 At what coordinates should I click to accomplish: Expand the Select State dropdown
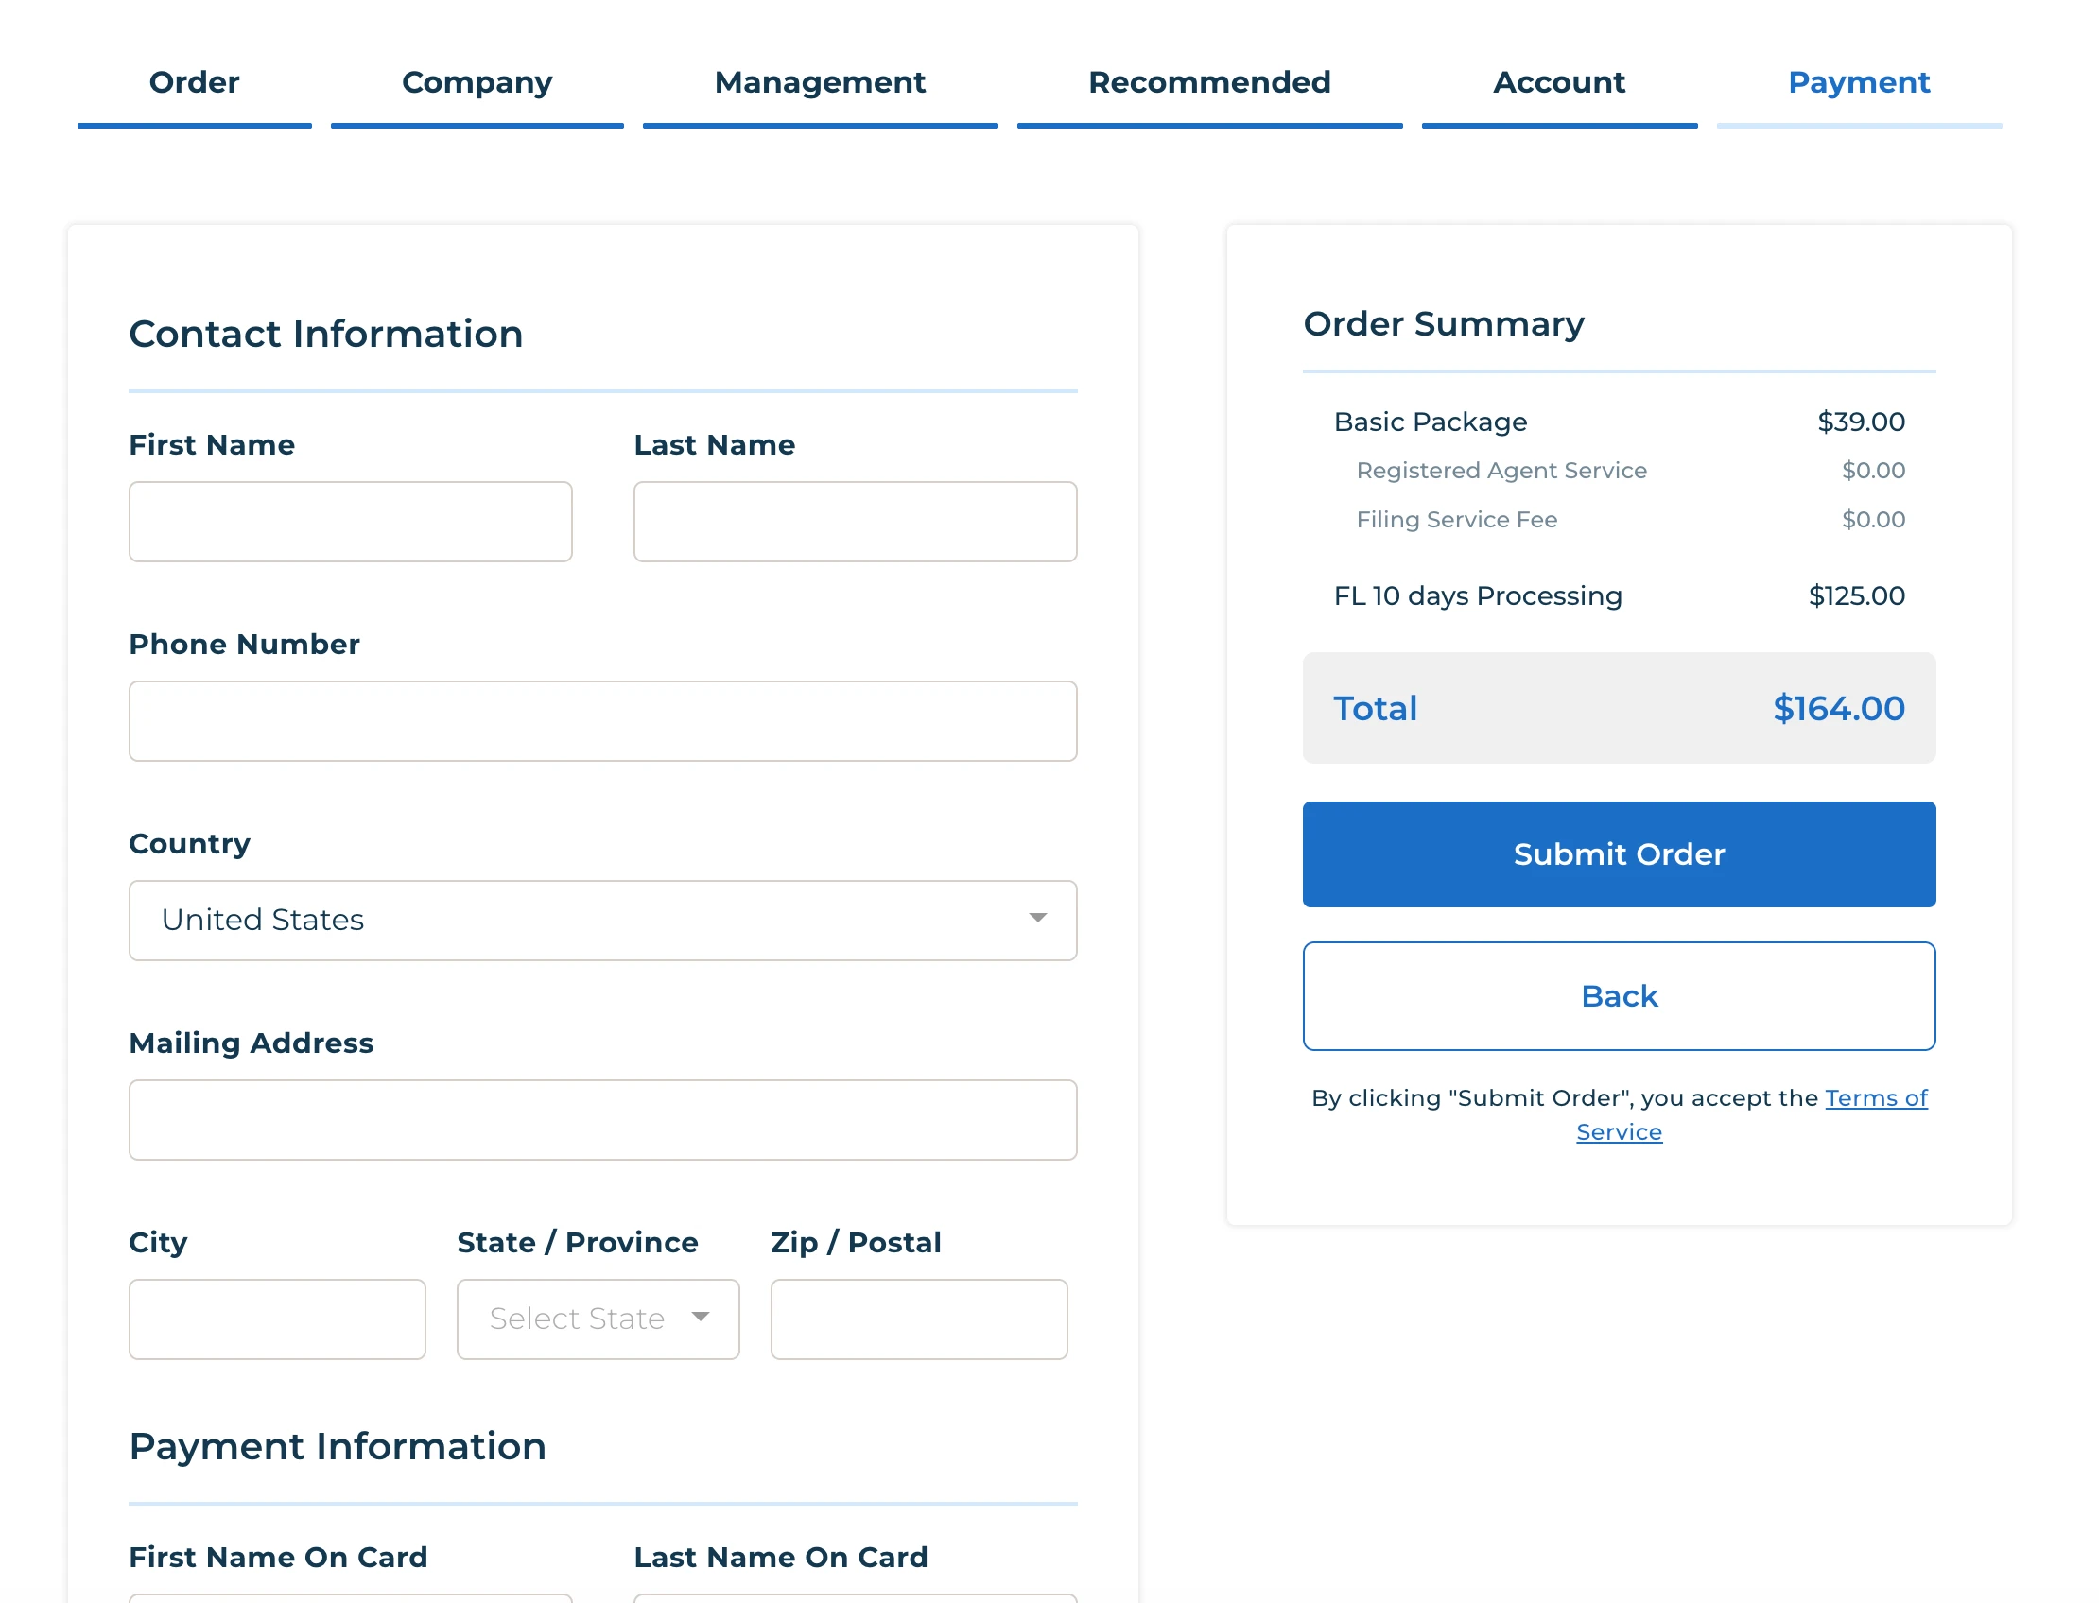pyautogui.click(x=597, y=1319)
